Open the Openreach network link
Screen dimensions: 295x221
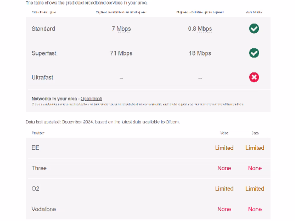(91, 99)
